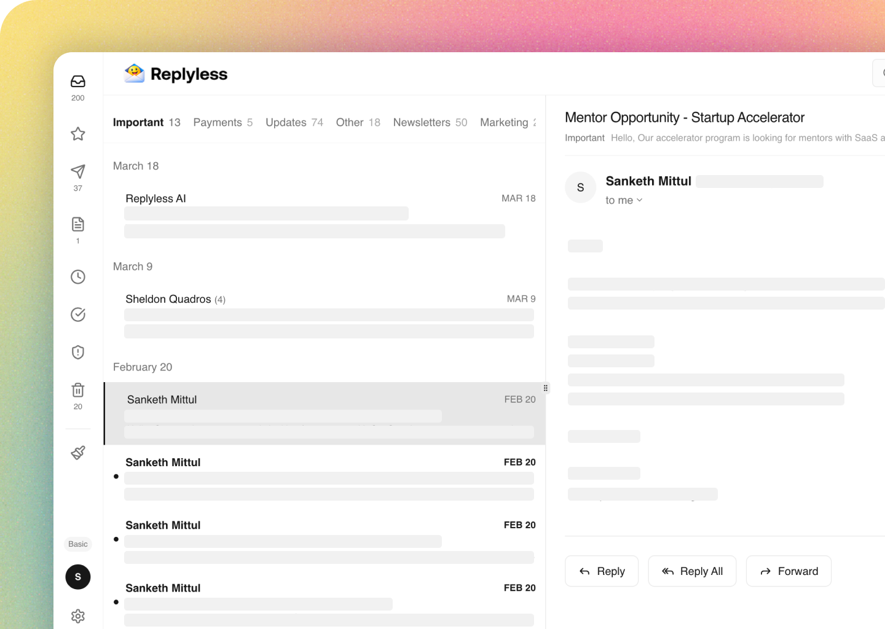This screenshot has height=629, width=885.
Task: Open Spam shield icon in sidebar
Action: pos(78,352)
